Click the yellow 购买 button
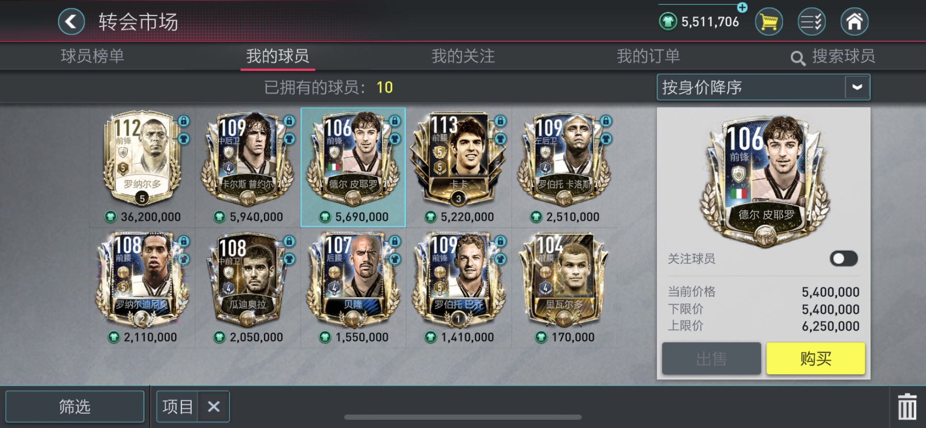The image size is (926, 428). coord(815,358)
